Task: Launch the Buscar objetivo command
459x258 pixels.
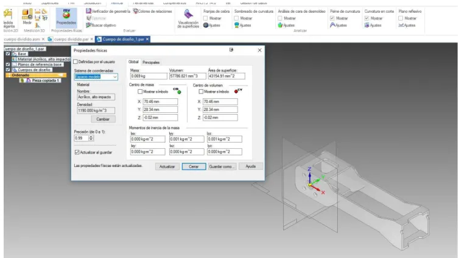Action: point(101,25)
